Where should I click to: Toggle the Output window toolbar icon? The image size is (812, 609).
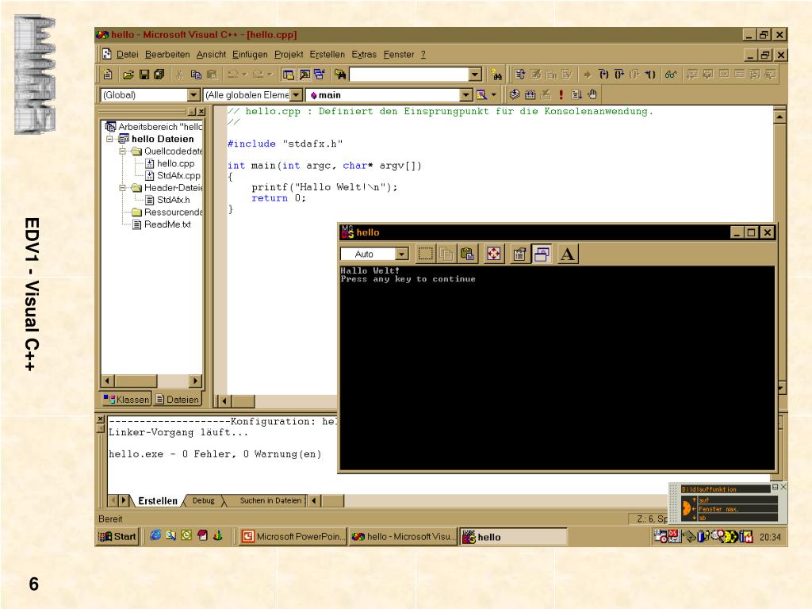304,75
